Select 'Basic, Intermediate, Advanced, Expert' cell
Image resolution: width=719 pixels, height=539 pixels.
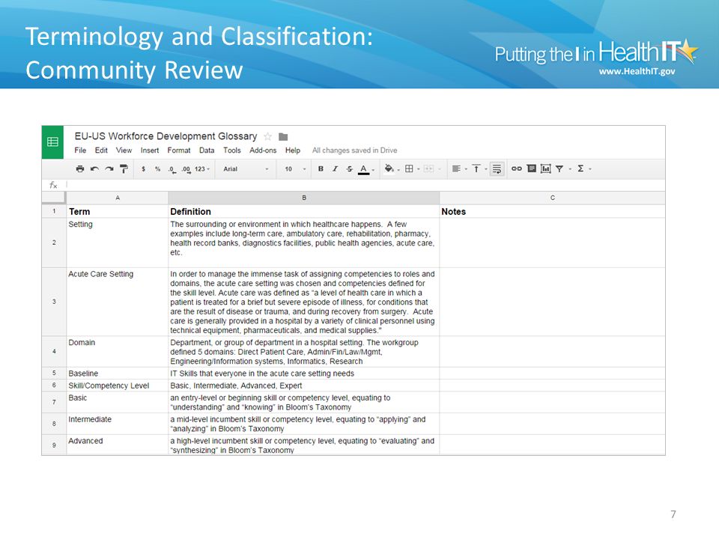[x=304, y=386]
